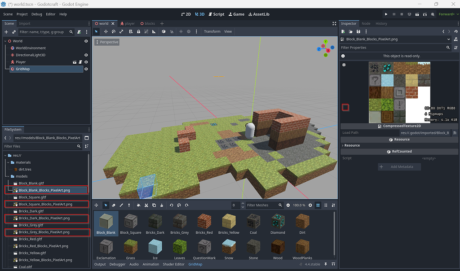Select the GridMap eraser tool
460x271 pixels.
114,205
